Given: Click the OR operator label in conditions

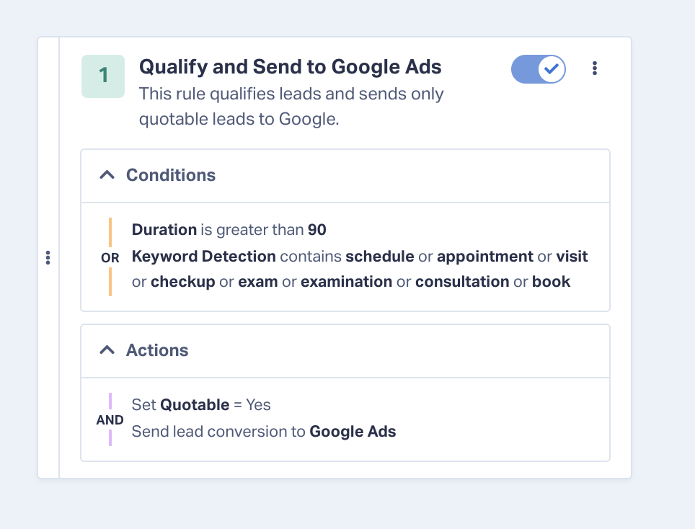Looking at the screenshot, I should point(110,258).
